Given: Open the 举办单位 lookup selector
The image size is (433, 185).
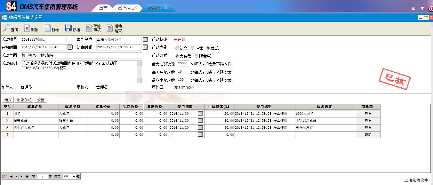Looking at the screenshot, I should [x=145, y=39].
